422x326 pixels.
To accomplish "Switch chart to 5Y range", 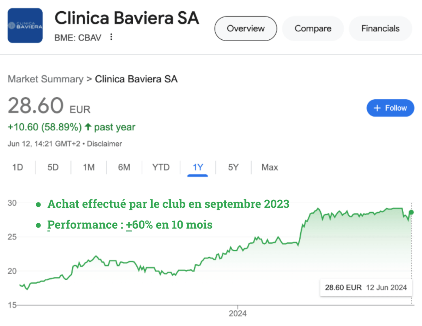I will click(233, 167).
